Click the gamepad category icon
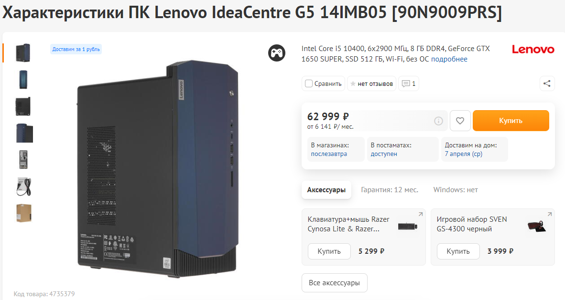The height and width of the screenshot is (300, 565). point(277,53)
